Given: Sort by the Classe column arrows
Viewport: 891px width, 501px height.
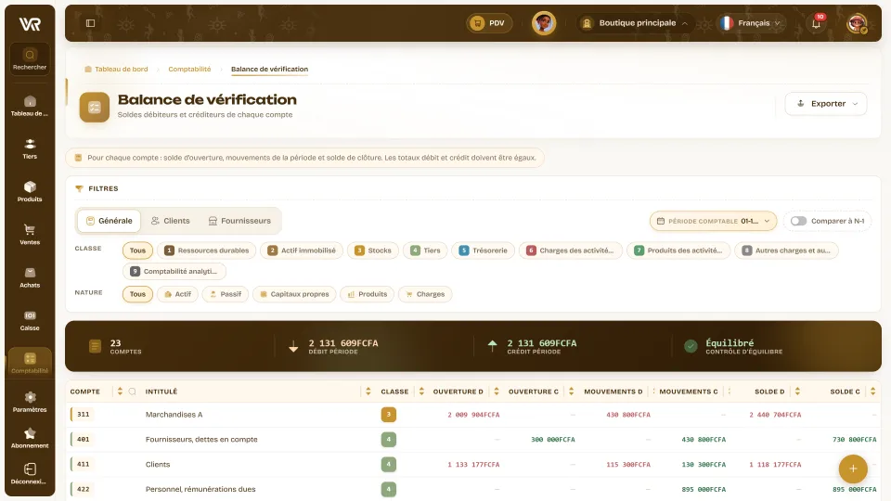Looking at the screenshot, I should [x=421, y=392].
